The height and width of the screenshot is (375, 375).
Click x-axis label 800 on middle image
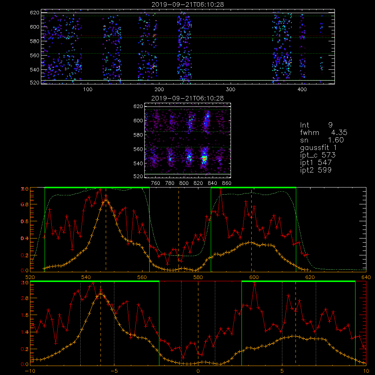pyautogui.click(x=184, y=183)
